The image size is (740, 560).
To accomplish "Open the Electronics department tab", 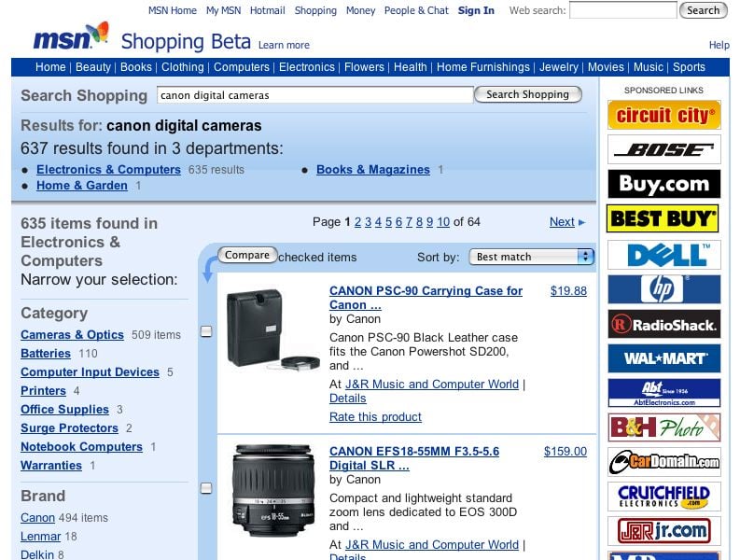I will click(x=307, y=67).
